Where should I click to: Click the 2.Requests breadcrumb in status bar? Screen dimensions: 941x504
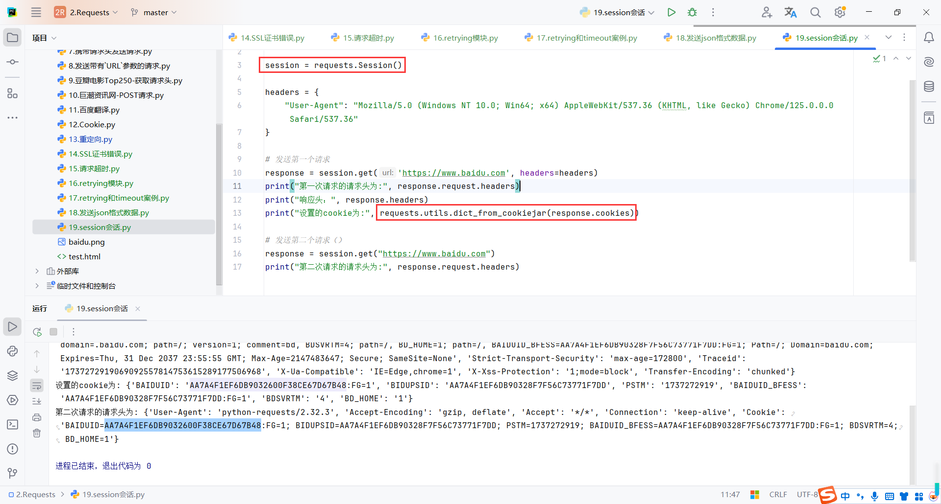pyautogui.click(x=32, y=494)
